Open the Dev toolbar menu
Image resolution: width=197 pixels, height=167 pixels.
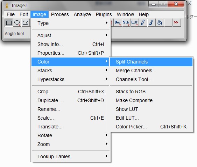pos(118,23)
